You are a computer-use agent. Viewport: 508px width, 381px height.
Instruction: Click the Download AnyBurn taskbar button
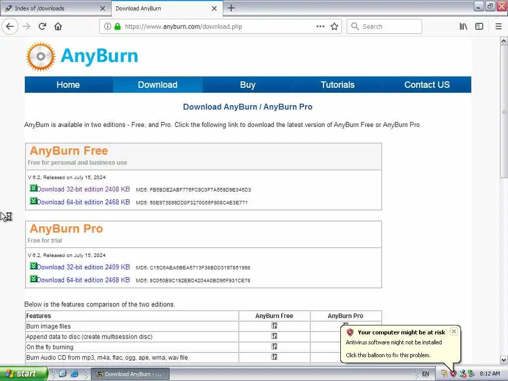(130, 374)
